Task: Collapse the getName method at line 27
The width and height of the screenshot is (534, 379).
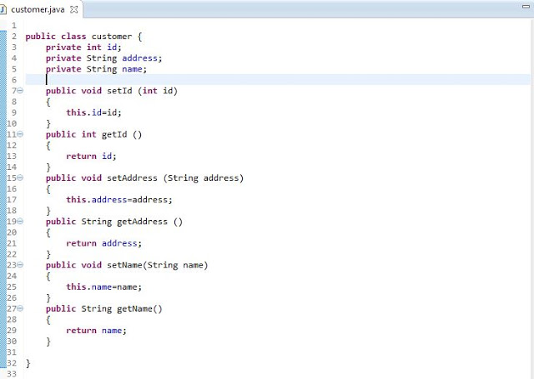Action: point(20,308)
